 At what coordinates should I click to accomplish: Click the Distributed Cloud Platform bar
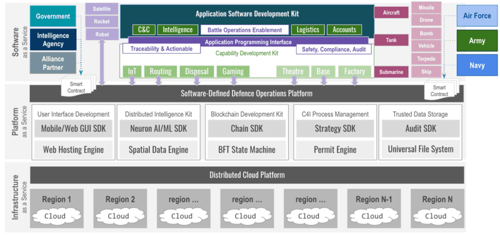247,175
